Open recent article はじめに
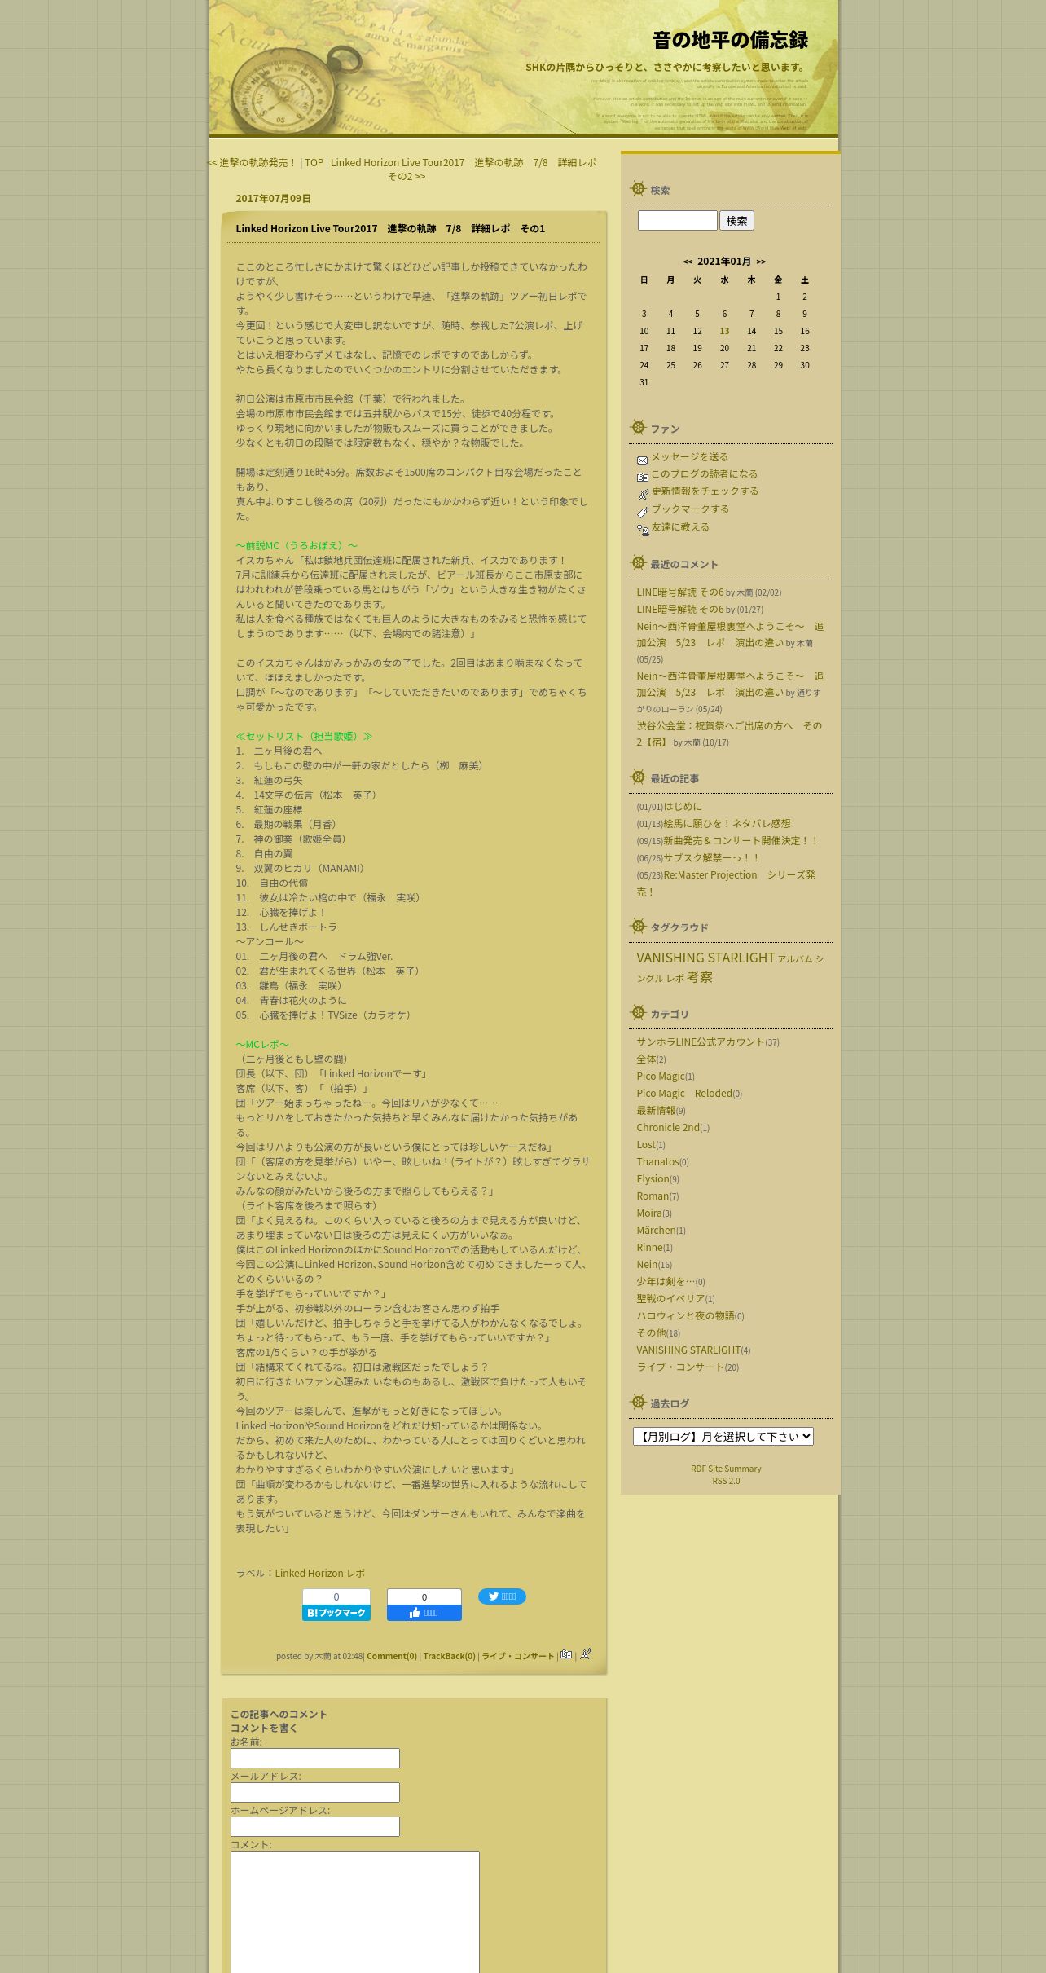The width and height of the screenshot is (1046, 1973). 683,807
